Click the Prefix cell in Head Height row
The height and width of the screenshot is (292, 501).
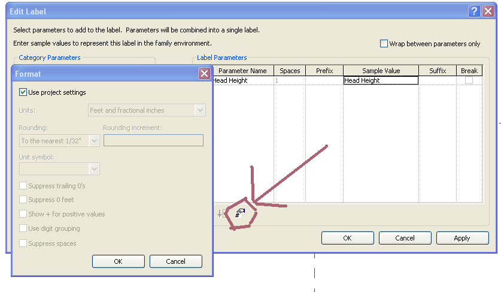324,80
